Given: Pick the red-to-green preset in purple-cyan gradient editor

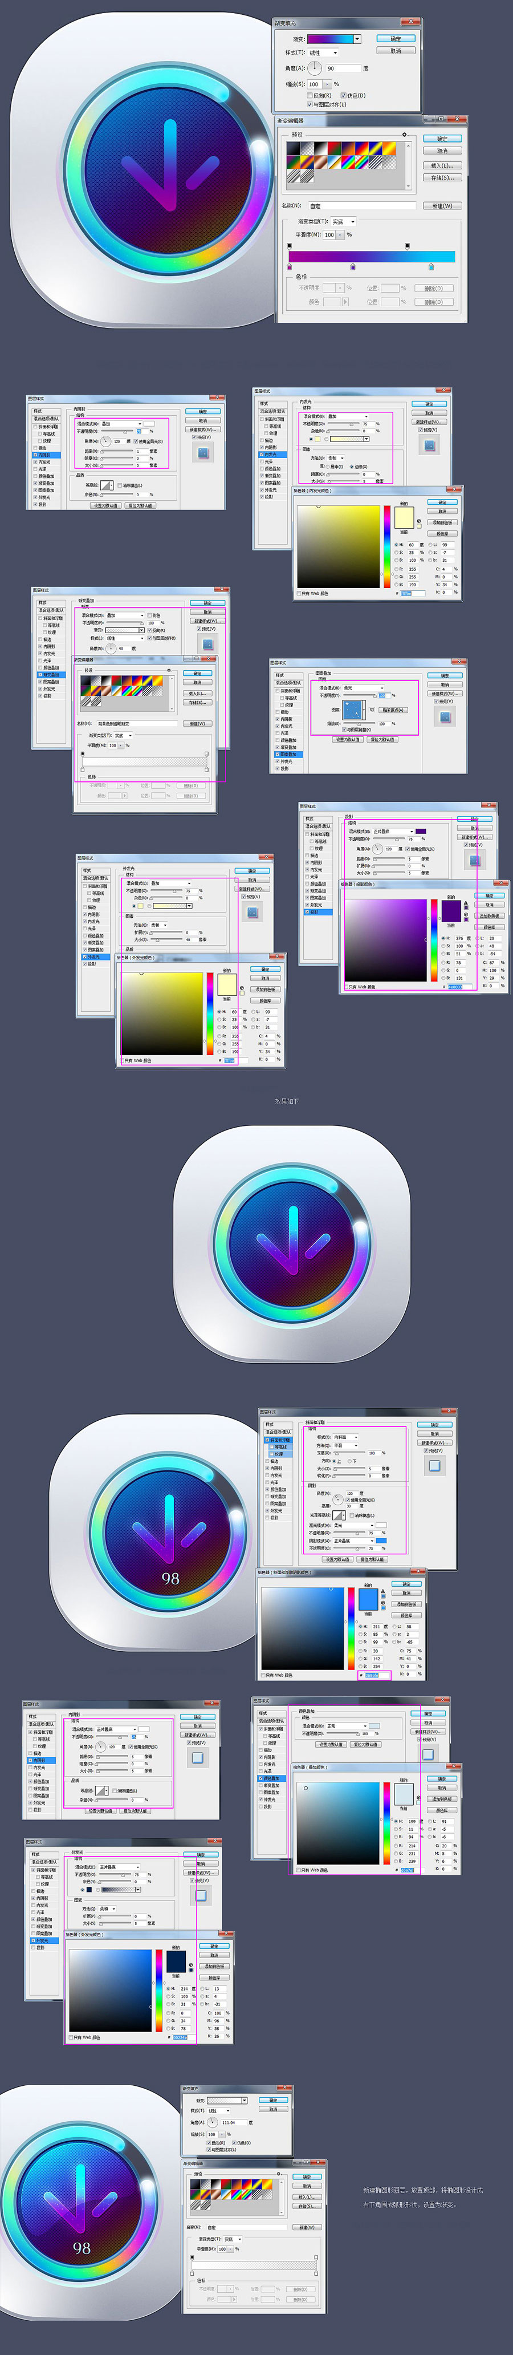Looking at the screenshot, I should point(336,148).
